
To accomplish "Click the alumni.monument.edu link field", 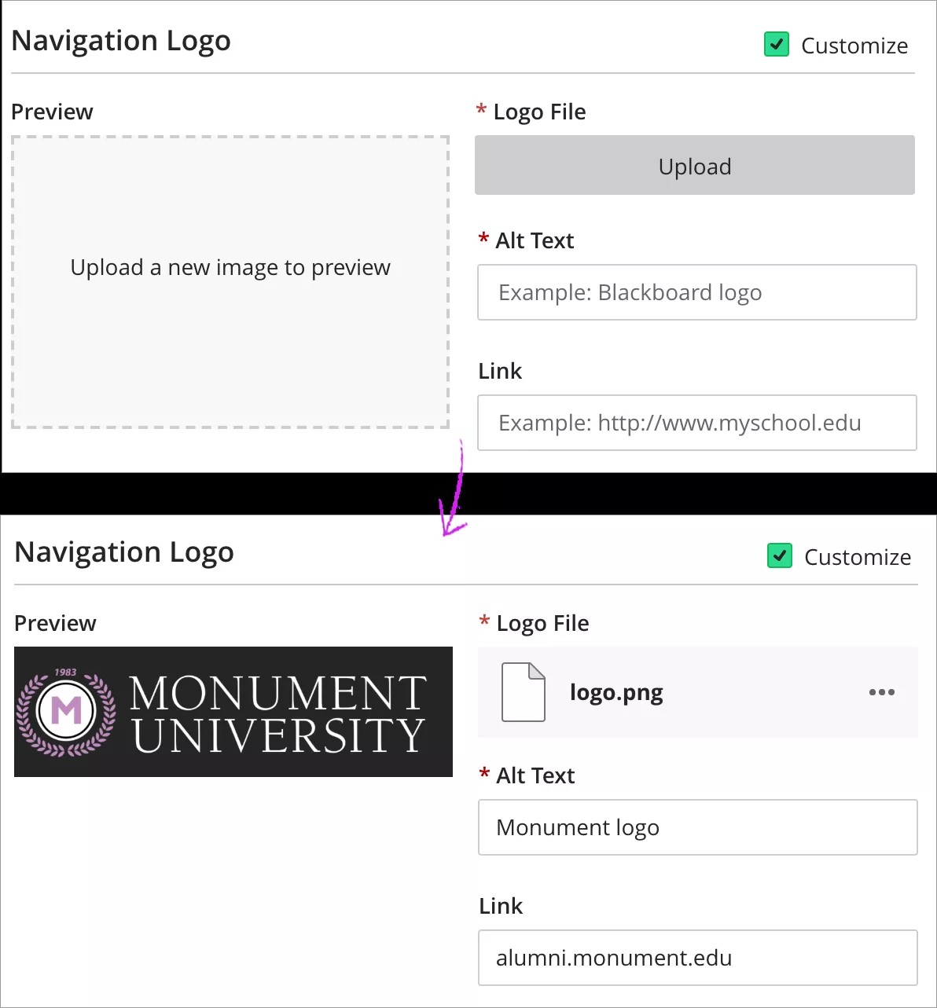I will pos(696,958).
